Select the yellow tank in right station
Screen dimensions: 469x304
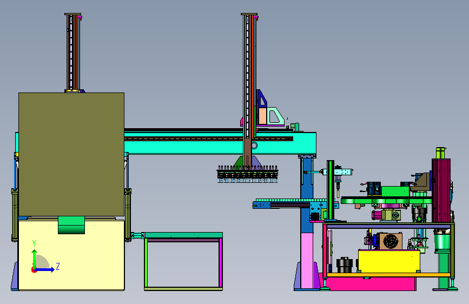[389, 261]
